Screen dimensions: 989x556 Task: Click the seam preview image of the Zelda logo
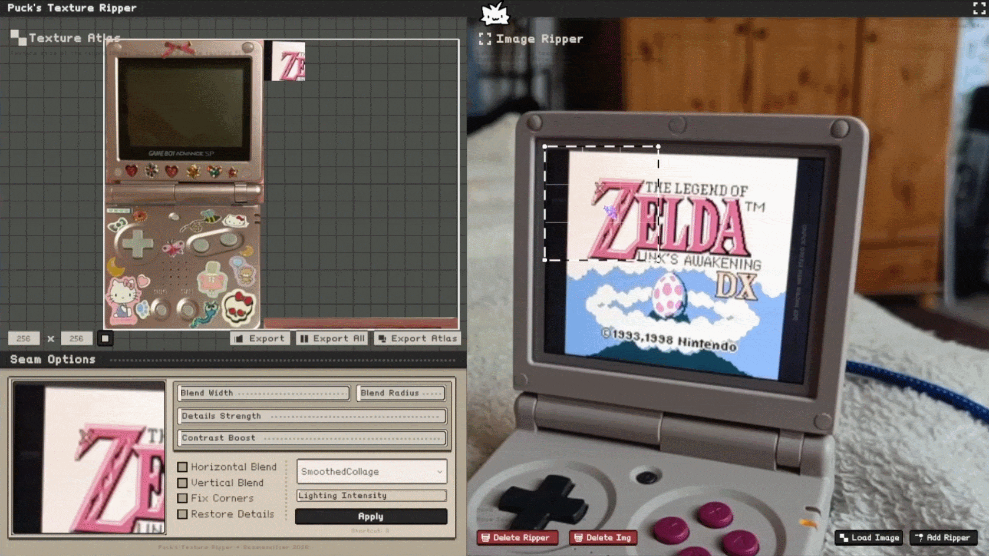(89, 458)
